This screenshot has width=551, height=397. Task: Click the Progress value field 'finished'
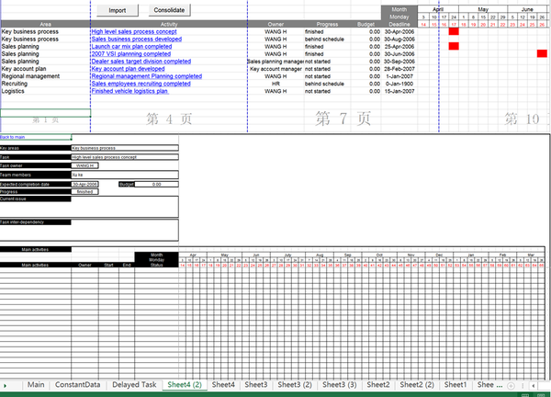tap(84, 192)
